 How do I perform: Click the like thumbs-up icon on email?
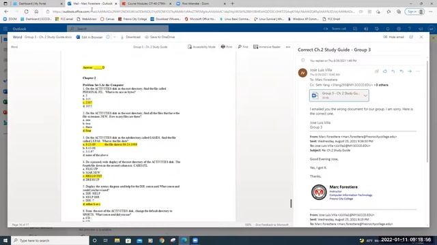[385, 71]
